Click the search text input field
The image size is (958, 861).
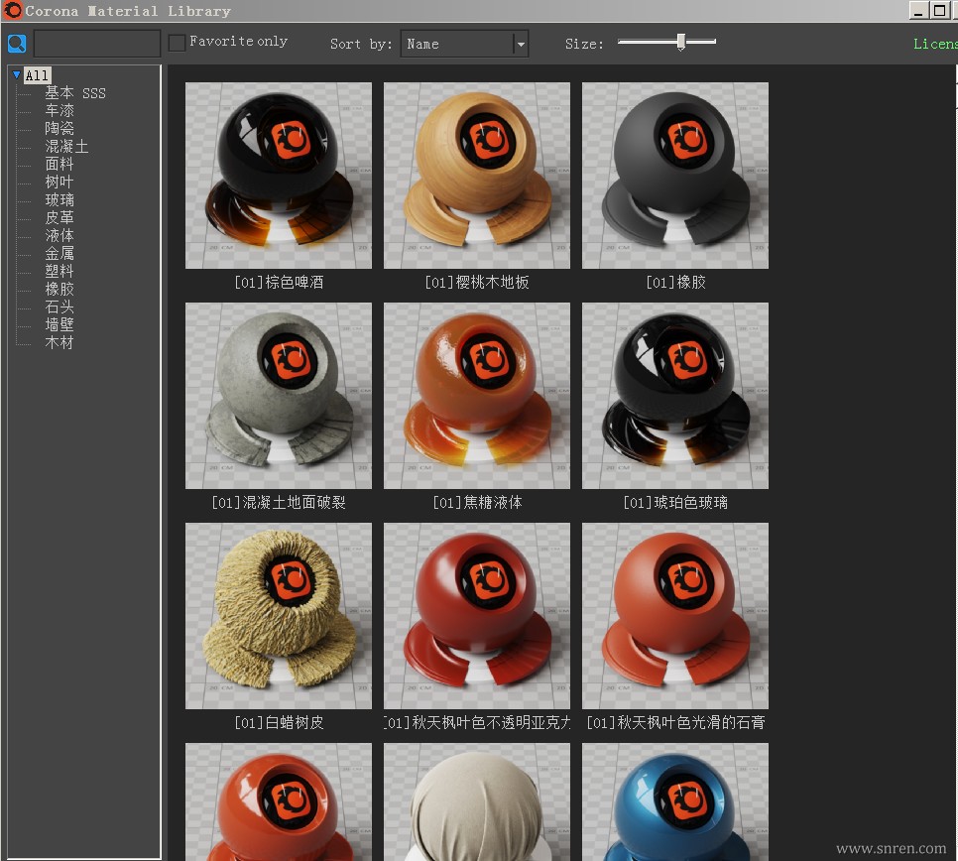(97, 44)
